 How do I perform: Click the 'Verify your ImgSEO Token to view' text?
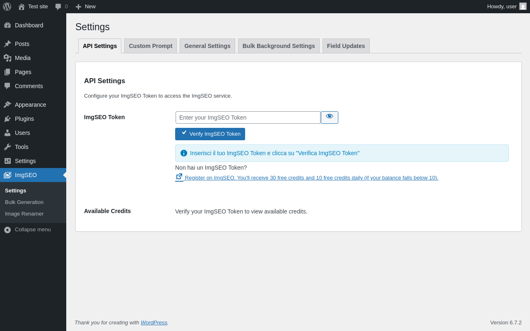pos(241,211)
